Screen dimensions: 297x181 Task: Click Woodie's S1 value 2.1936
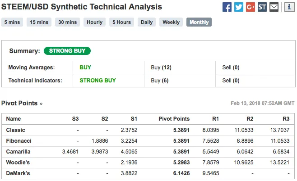point(129,162)
